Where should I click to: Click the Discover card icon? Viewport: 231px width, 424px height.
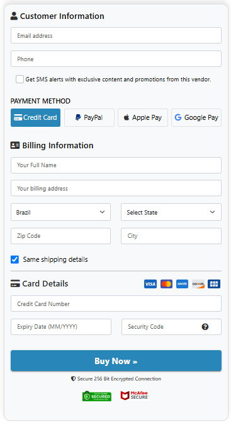[198, 284]
